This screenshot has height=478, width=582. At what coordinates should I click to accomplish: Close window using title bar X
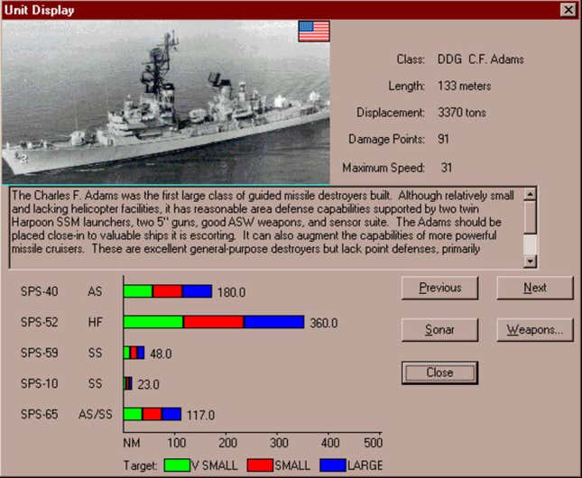568,10
